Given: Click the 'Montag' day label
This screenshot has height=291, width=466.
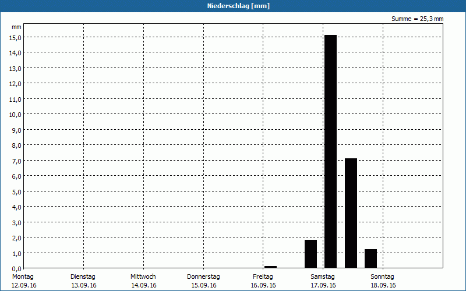Looking at the screenshot, I should click(23, 276).
